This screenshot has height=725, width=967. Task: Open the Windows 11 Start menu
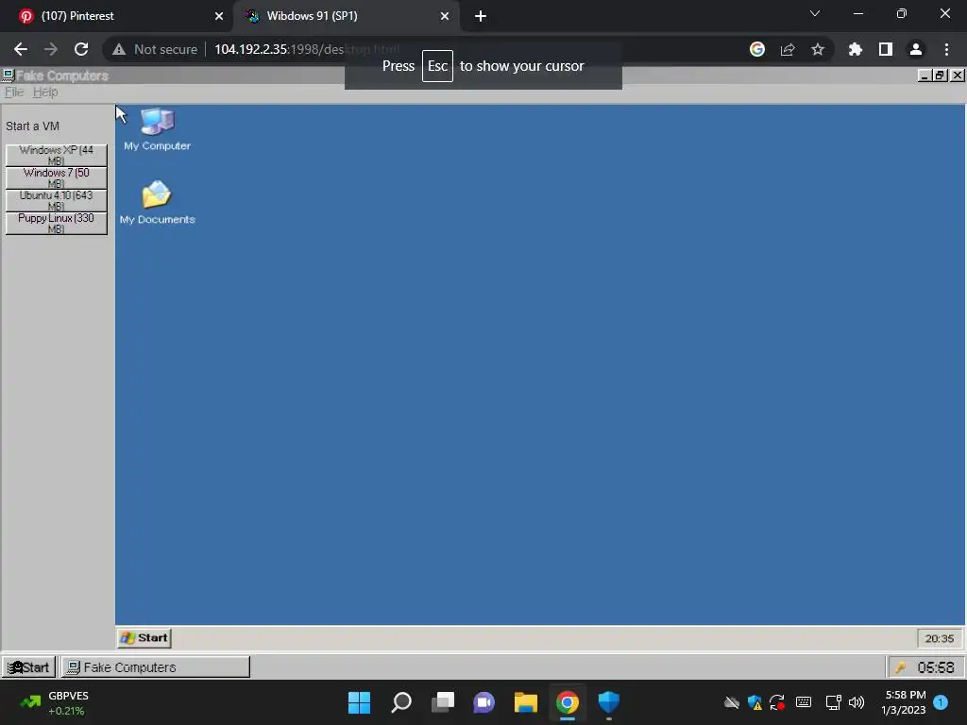(x=359, y=702)
